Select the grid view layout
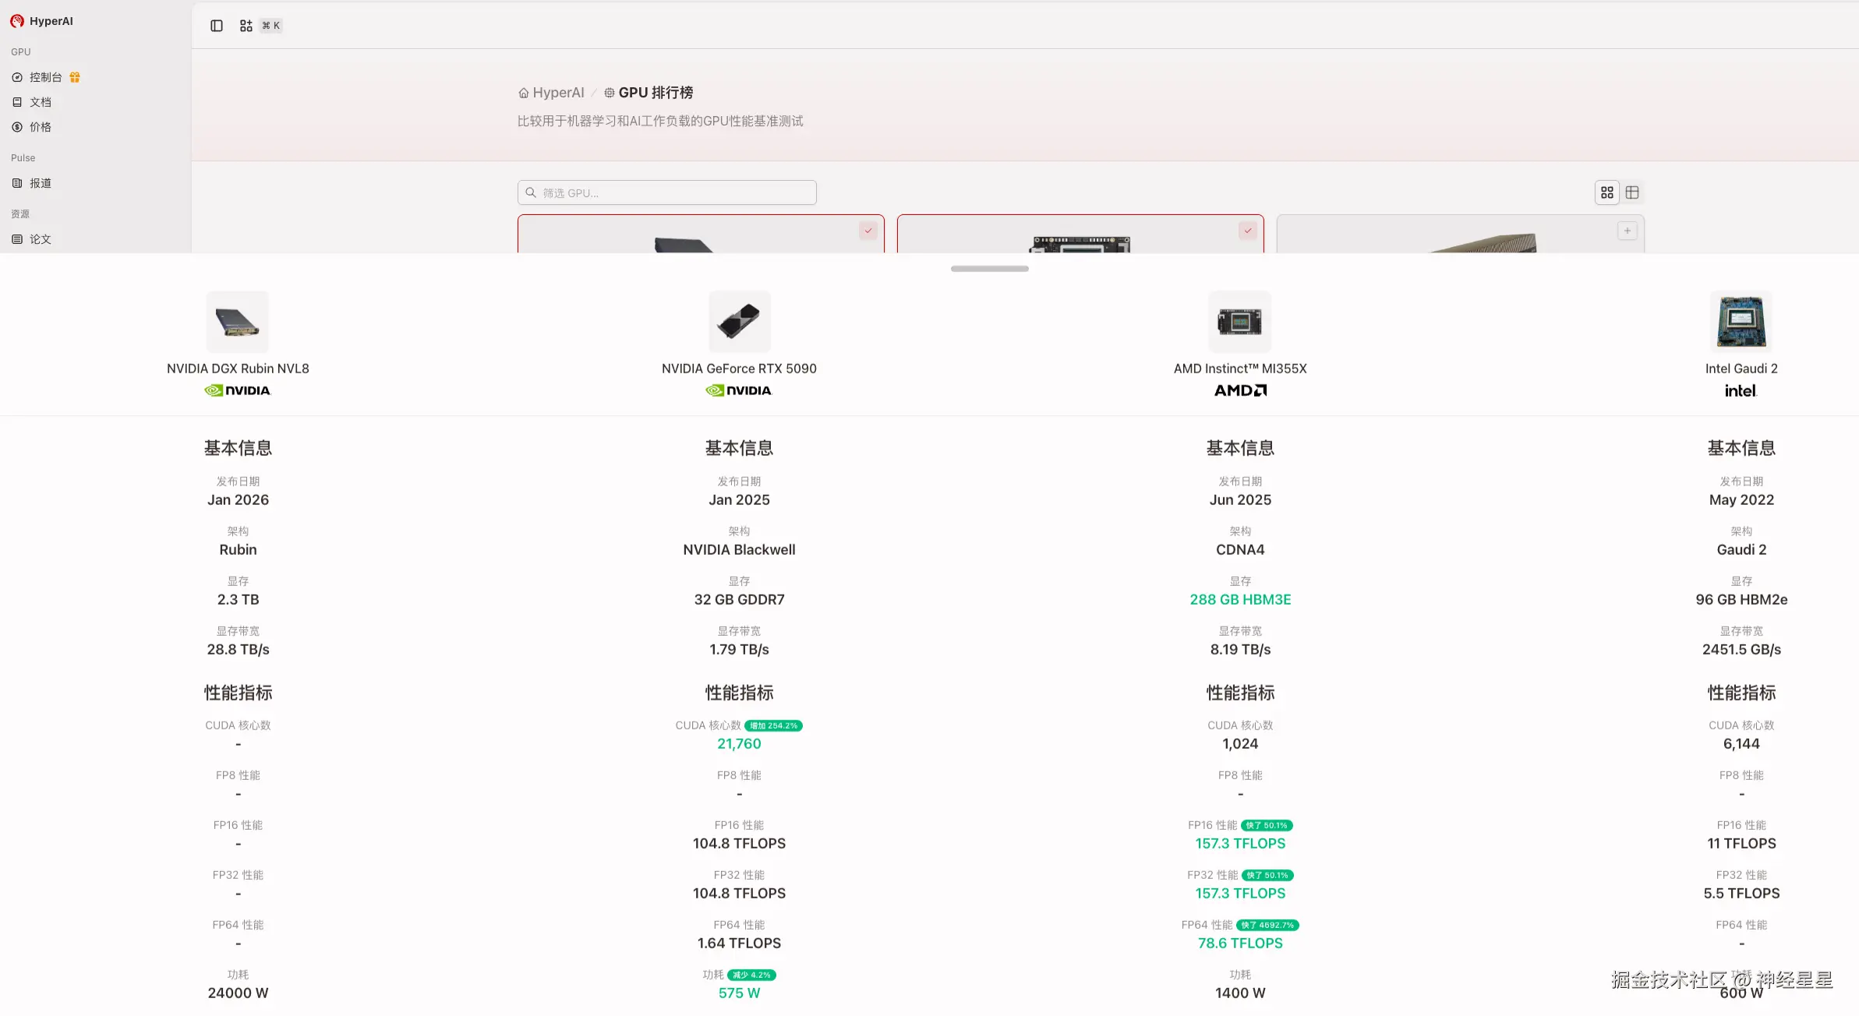The height and width of the screenshot is (1016, 1859). 1607,192
